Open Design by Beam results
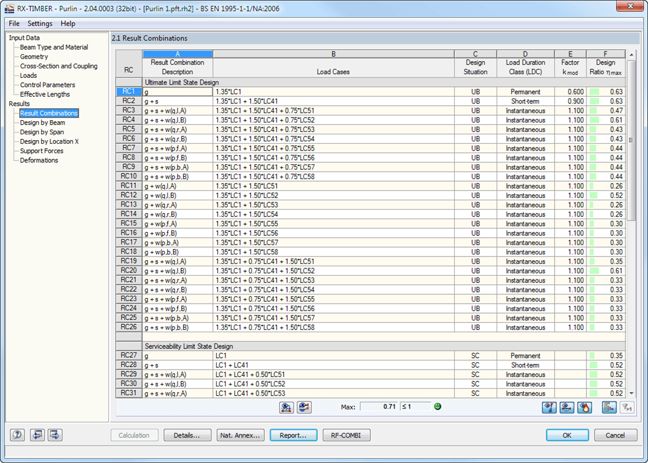This screenshot has height=463, width=648. pyautogui.click(x=44, y=122)
